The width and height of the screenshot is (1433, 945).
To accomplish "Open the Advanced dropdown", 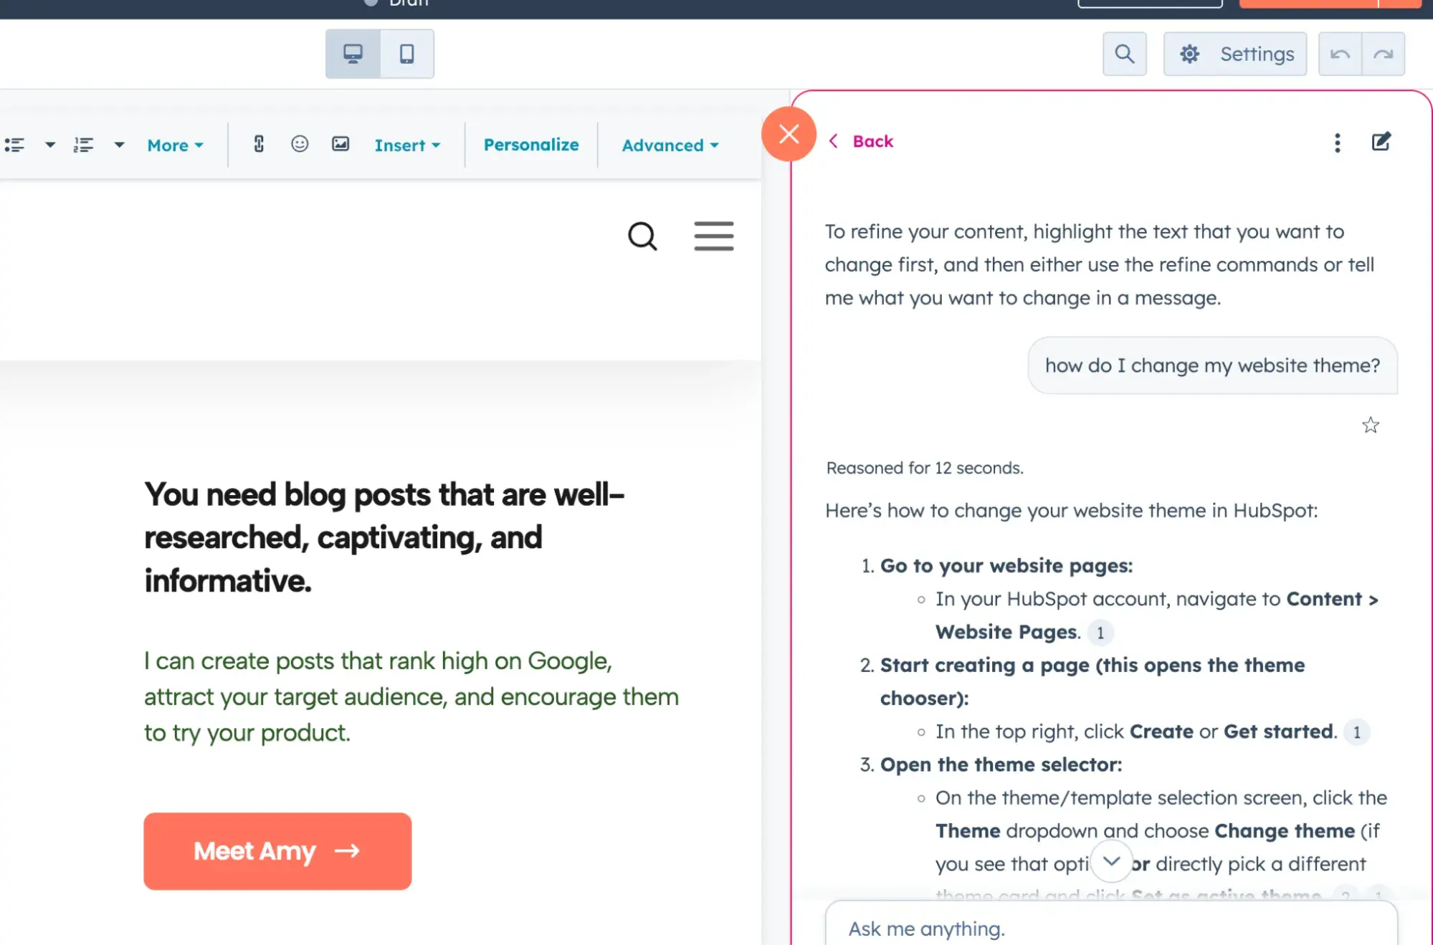I will [x=667, y=145].
